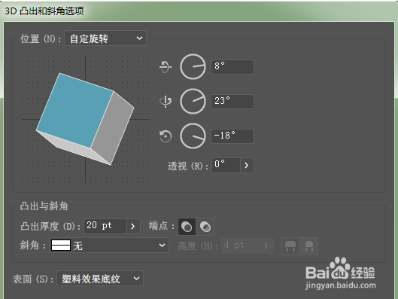Click the 凸出与斜角 section label
Image resolution: width=398 pixels, height=299 pixels.
(x=44, y=206)
